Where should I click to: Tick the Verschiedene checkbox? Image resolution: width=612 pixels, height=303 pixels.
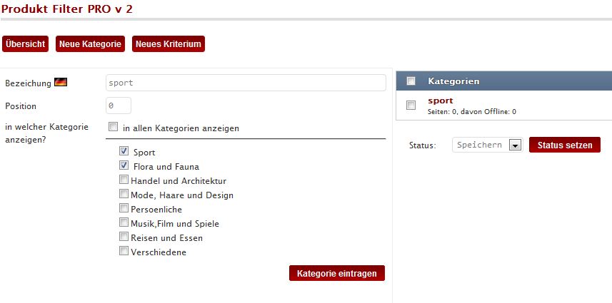124,251
